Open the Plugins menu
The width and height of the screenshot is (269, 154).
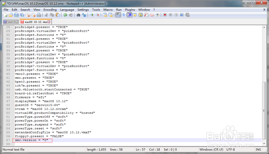click(130, 10)
